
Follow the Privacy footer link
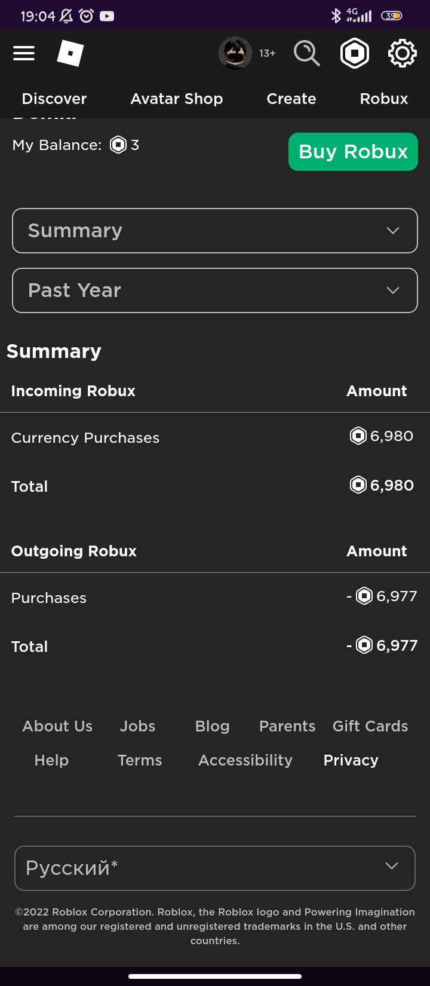(x=351, y=760)
